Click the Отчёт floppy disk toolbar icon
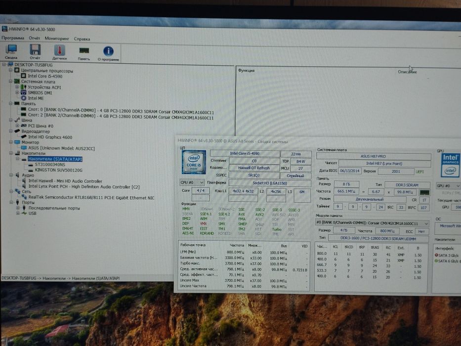 [35, 52]
